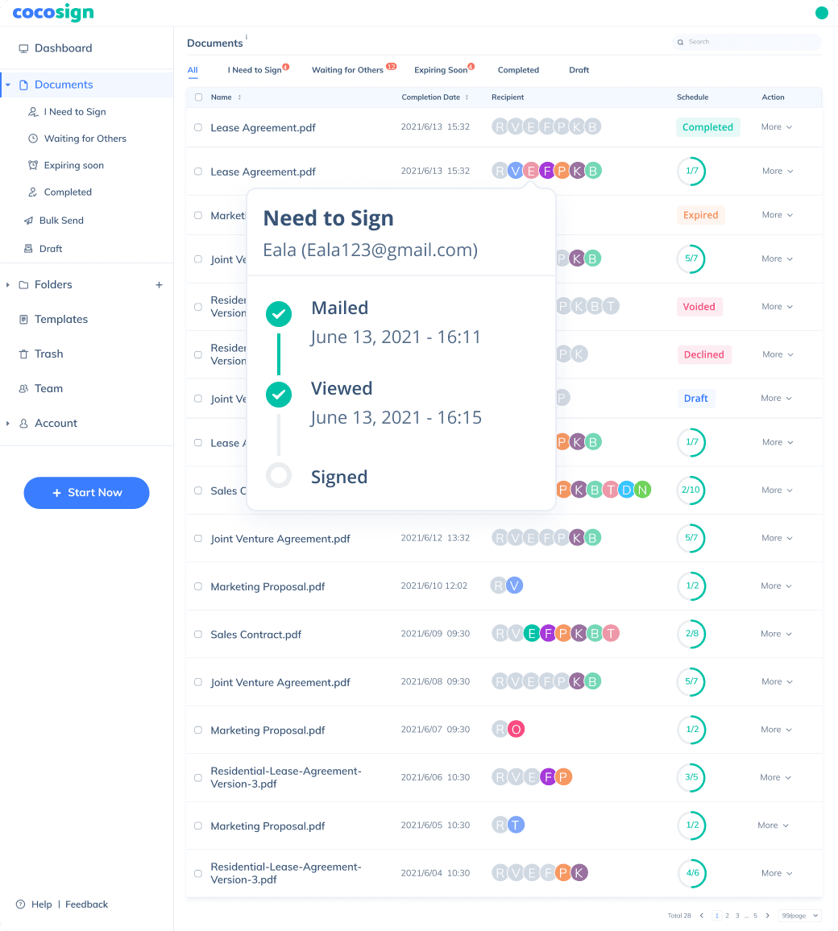Change the page size using the 99/page dropdown
Viewport: 838px width, 931px height.
pyautogui.click(x=799, y=916)
